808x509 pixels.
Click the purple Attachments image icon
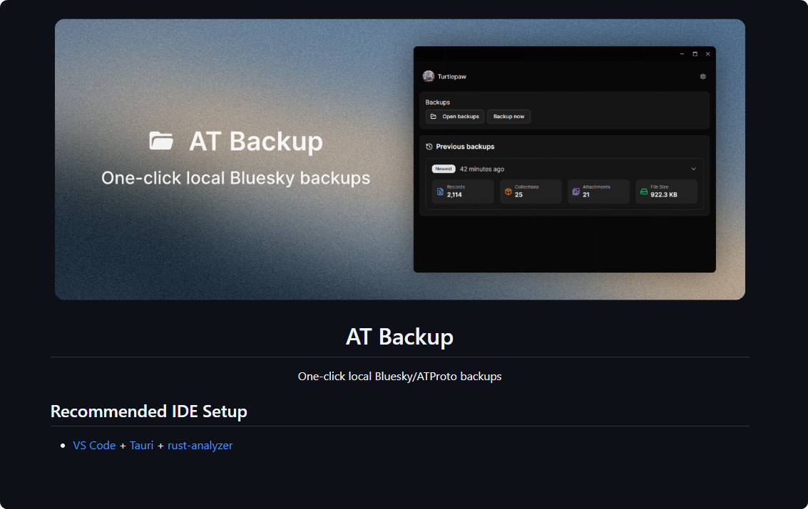576,191
